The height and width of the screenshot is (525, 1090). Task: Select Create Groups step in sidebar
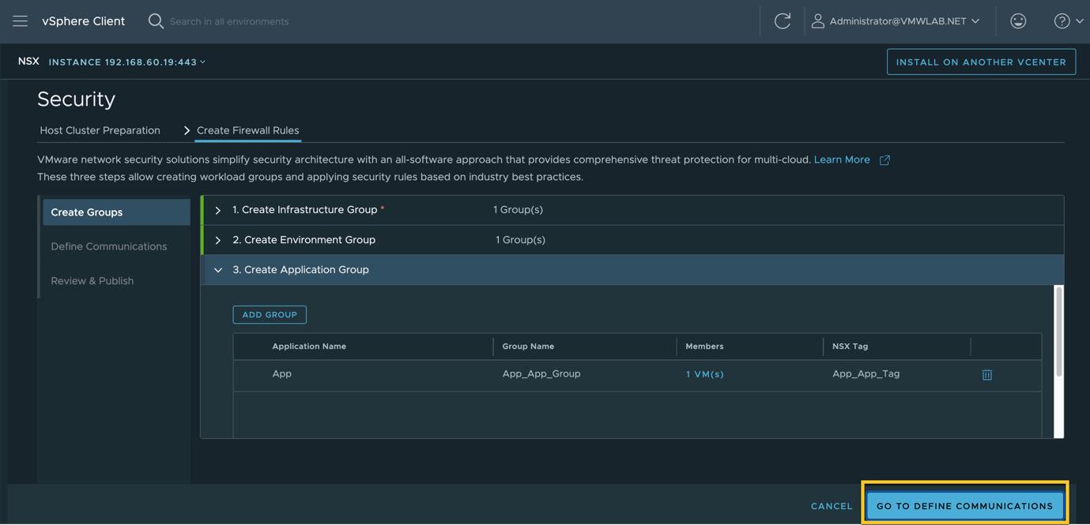pos(116,212)
